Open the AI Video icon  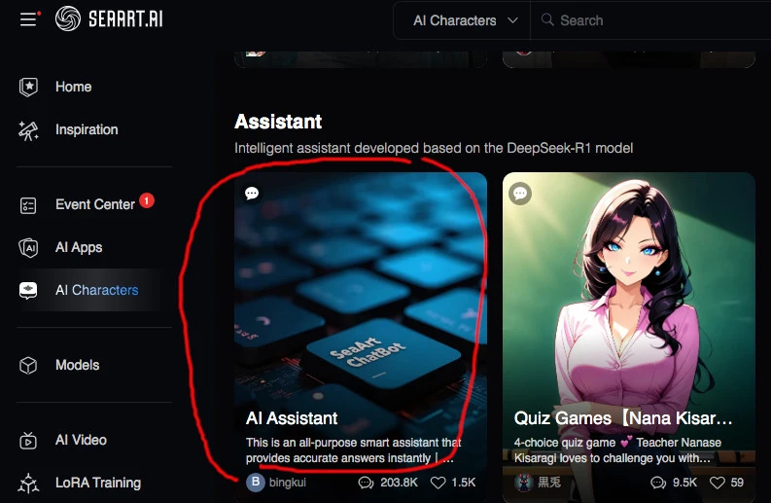(28, 441)
